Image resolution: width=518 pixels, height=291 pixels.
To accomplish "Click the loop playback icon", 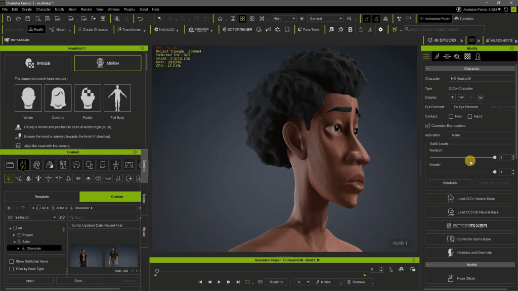I will point(247,282).
